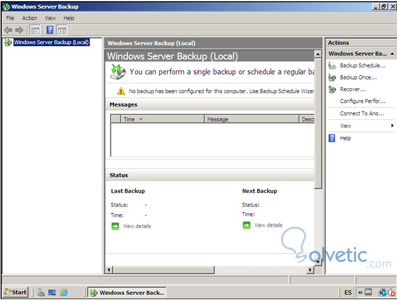Open the Action menu

click(29, 18)
